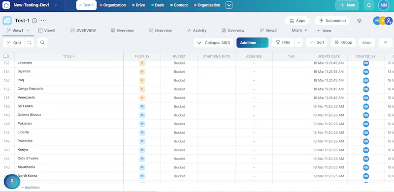Click Test-1 app logo icon
Viewport: 394px width, 192px height.
(7, 21)
